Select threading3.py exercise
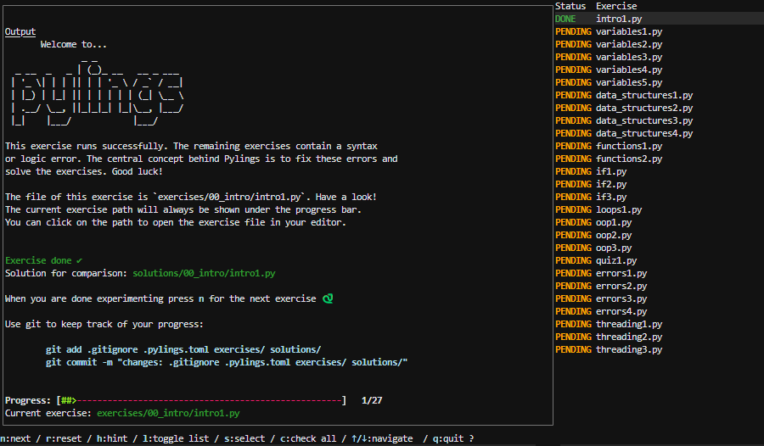 [629, 349]
